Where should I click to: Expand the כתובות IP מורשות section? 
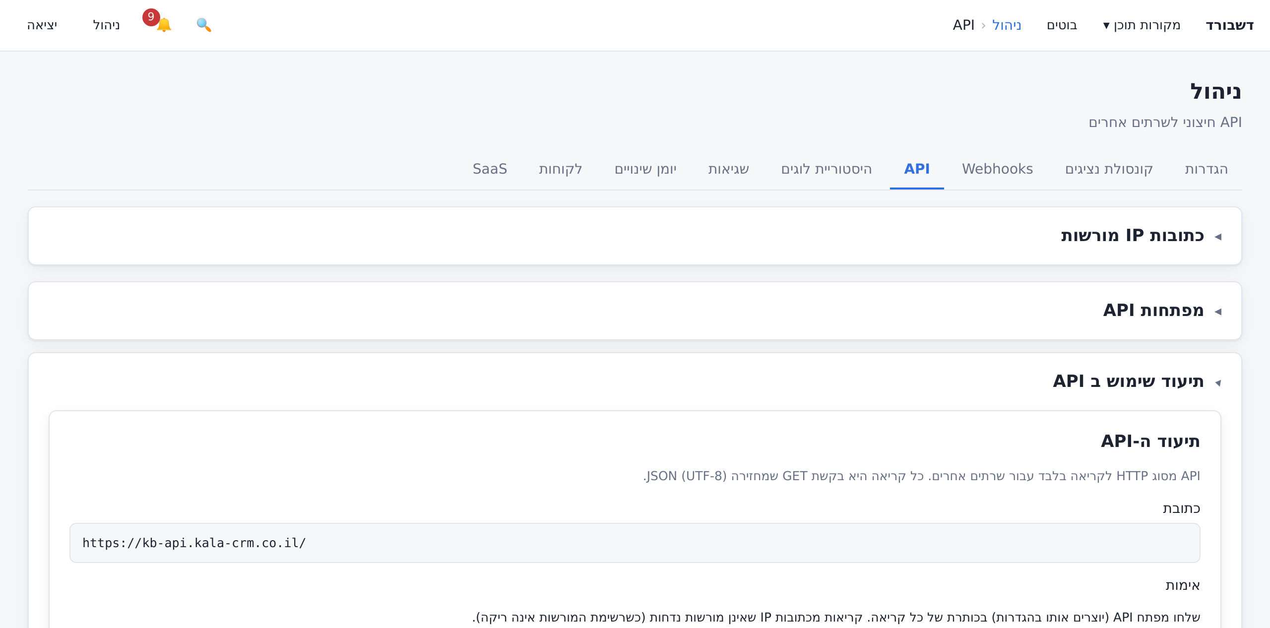pyautogui.click(x=1141, y=236)
